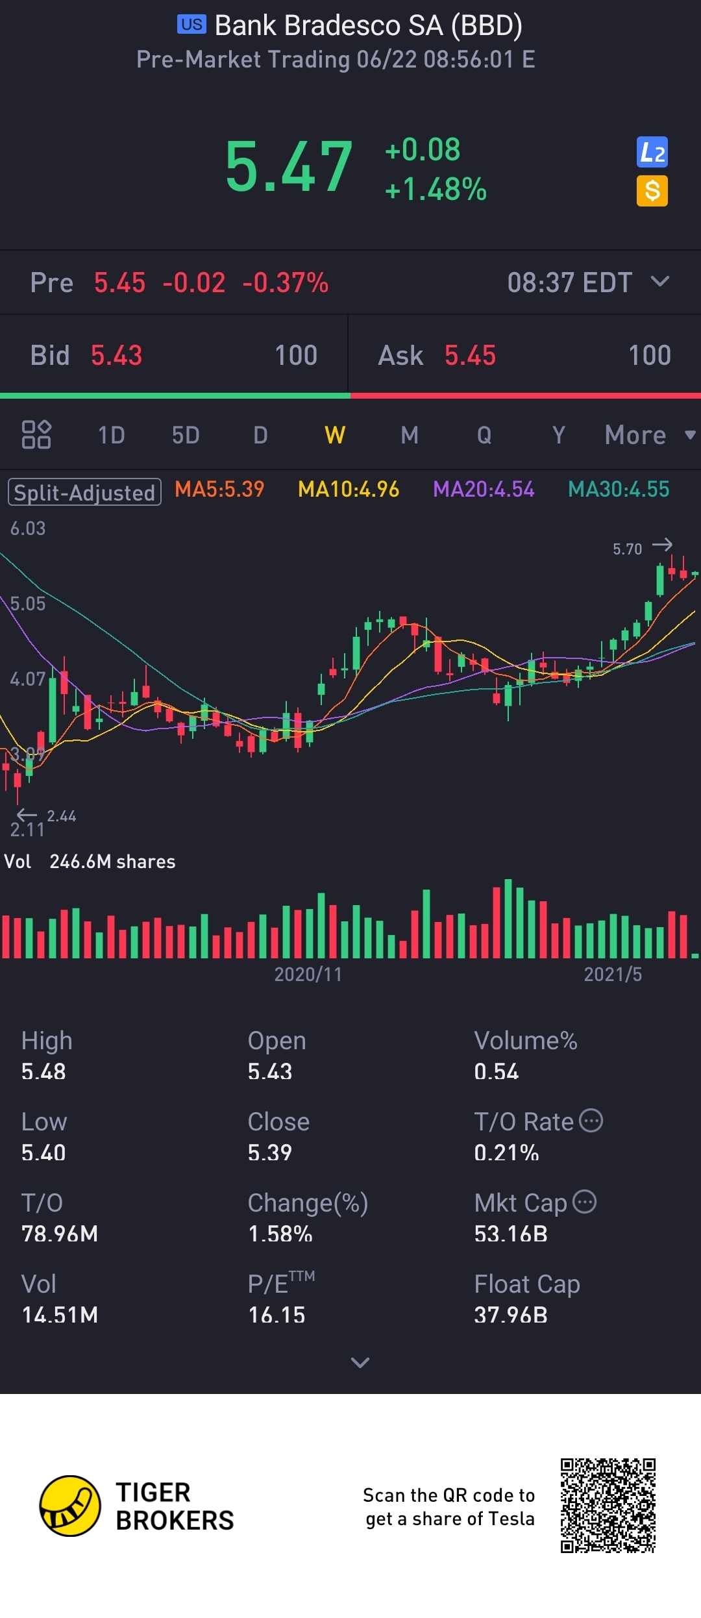Open the L2 level-two quotes badge
The height and width of the screenshot is (1618, 701).
pyautogui.click(x=652, y=153)
